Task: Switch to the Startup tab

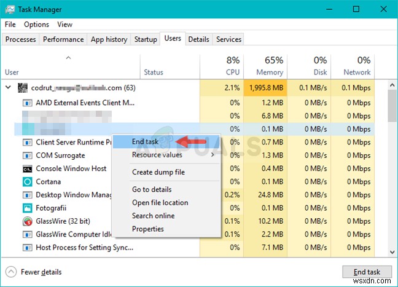Action: [x=146, y=39]
